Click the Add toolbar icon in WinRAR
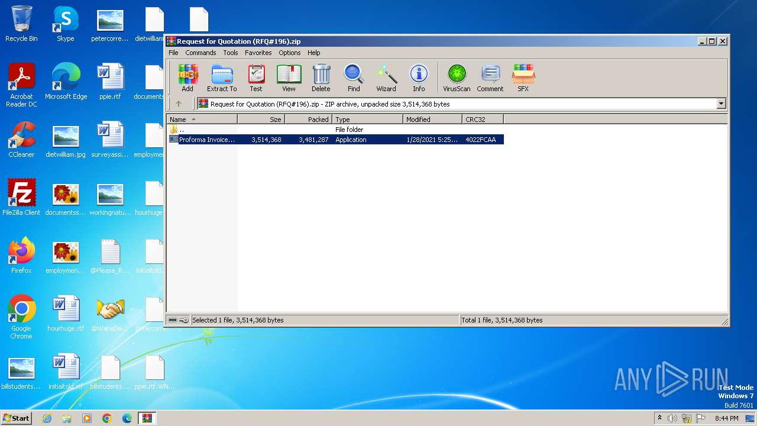This screenshot has width=757, height=426. [x=187, y=78]
